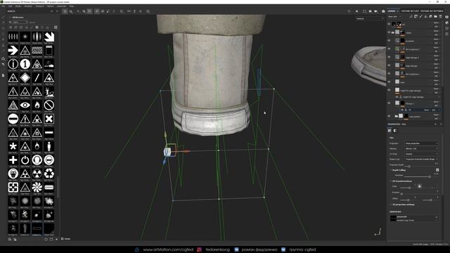This screenshot has height=253, width=450.
Task: Select the fill effect row under Fill layer 1
Action: click(x=420, y=110)
